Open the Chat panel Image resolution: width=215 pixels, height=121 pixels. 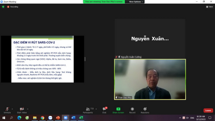[104, 110]
